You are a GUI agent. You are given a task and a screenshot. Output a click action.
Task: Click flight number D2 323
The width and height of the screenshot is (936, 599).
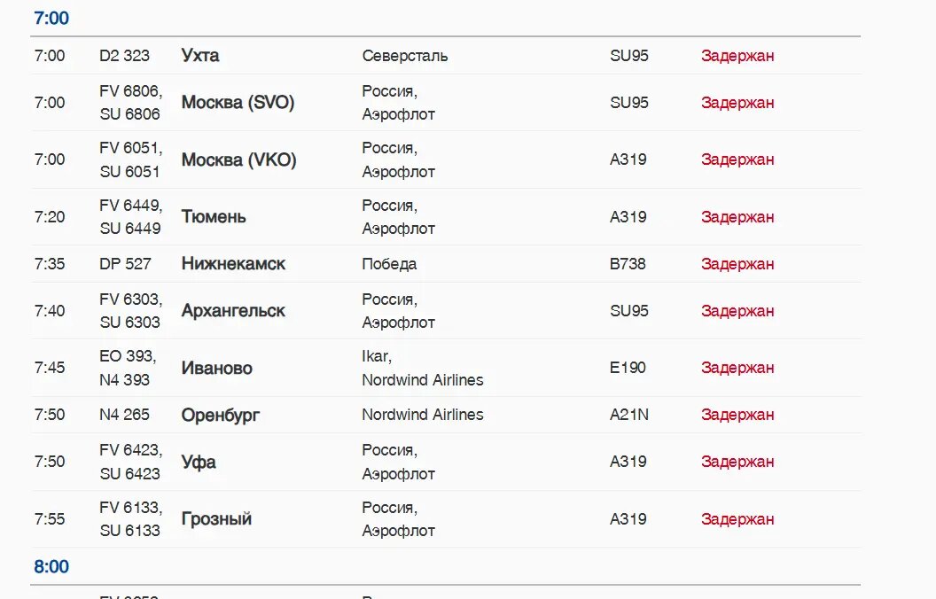(124, 56)
